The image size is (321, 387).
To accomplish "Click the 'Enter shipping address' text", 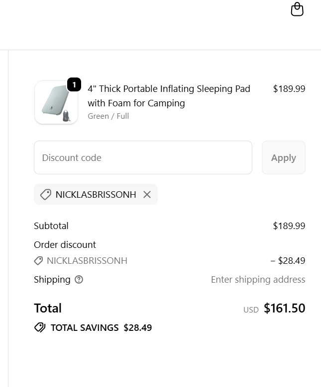I will point(258,279).
